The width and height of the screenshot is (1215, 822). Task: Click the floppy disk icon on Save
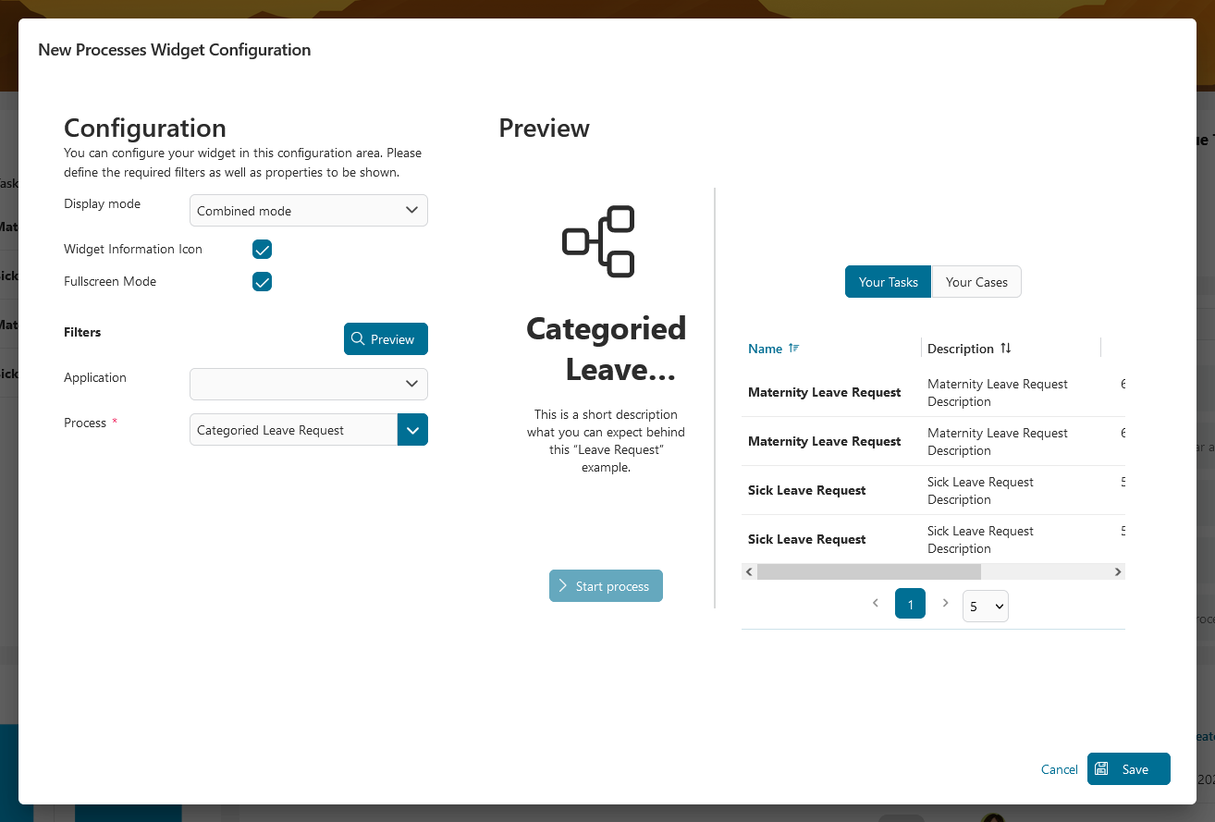pyautogui.click(x=1102, y=769)
